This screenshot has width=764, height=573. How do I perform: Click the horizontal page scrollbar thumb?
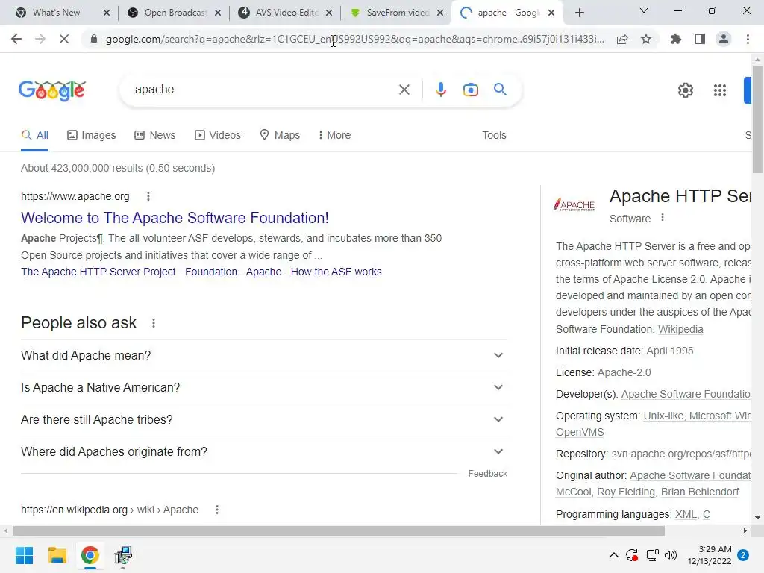click(339, 530)
